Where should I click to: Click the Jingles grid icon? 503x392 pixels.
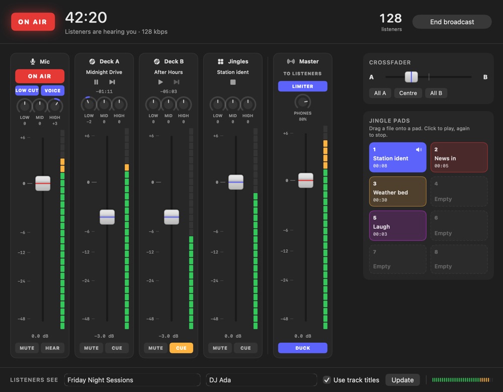pyautogui.click(x=220, y=61)
